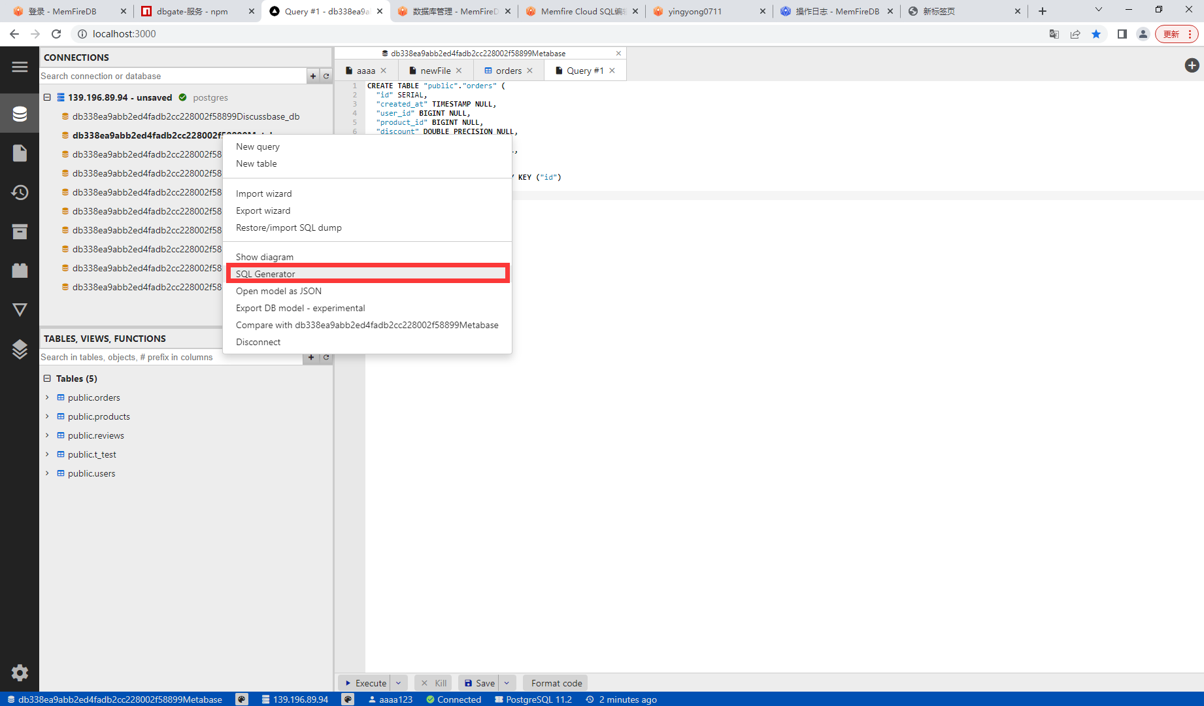Close the Metabase database tab group
Image resolution: width=1204 pixels, height=706 pixels.
pos(618,54)
